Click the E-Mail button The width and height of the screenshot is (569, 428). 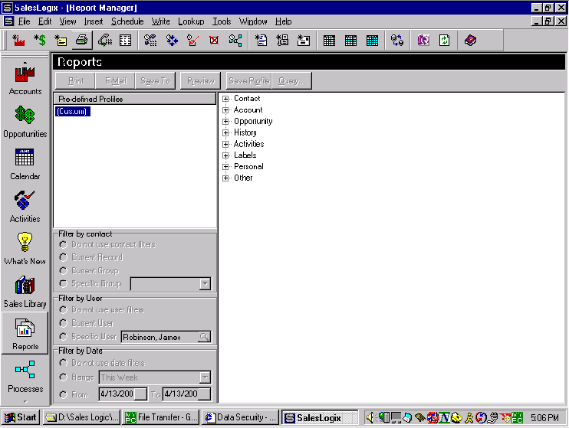(115, 81)
